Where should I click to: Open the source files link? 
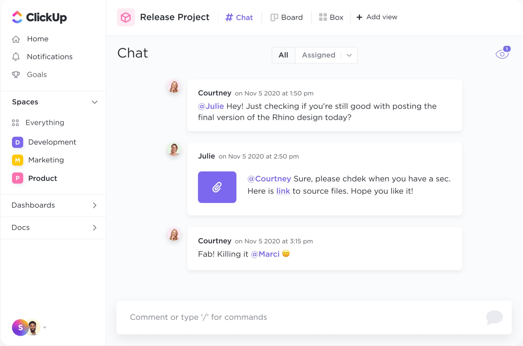pos(283,191)
